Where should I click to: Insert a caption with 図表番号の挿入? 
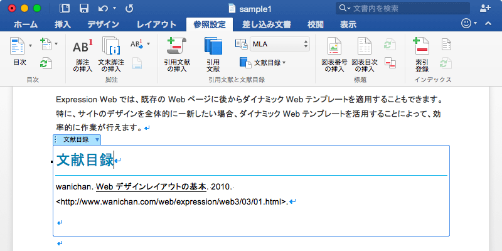pyautogui.click(x=334, y=54)
